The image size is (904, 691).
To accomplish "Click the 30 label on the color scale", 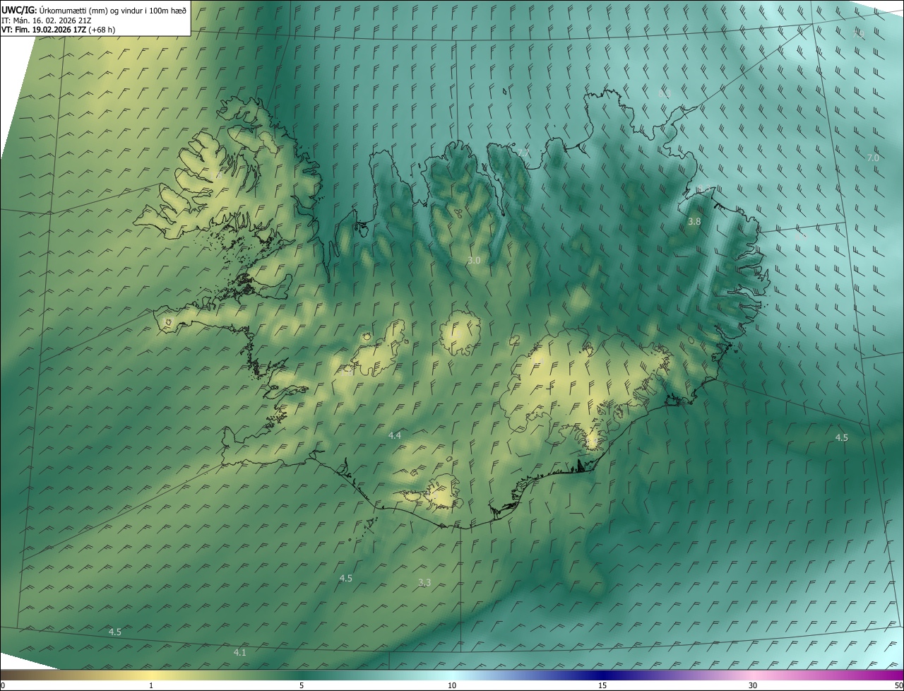I will pyautogui.click(x=753, y=685).
